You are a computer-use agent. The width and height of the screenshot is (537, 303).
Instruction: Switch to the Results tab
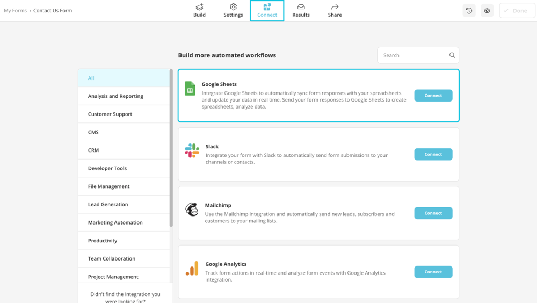pos(301,11)
